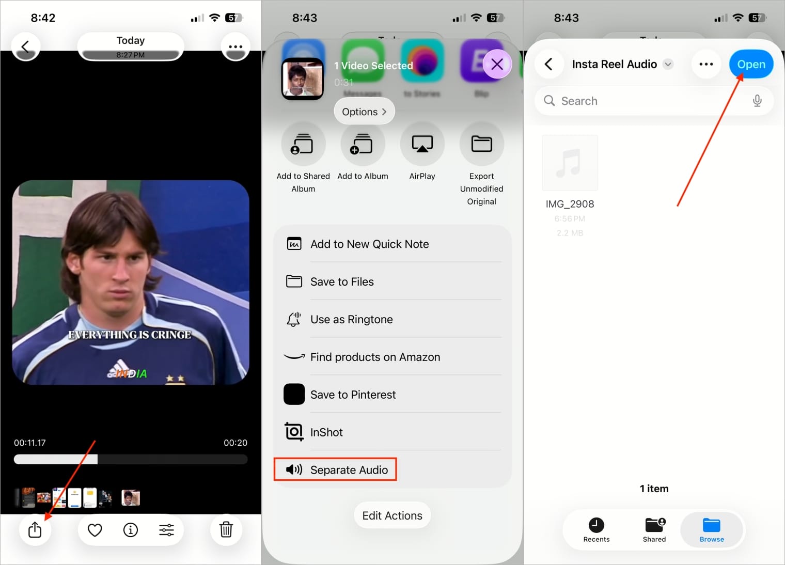Screen dimensions: 785x565
Task: Delete the video using the trash icon
Action: (226, 530)
